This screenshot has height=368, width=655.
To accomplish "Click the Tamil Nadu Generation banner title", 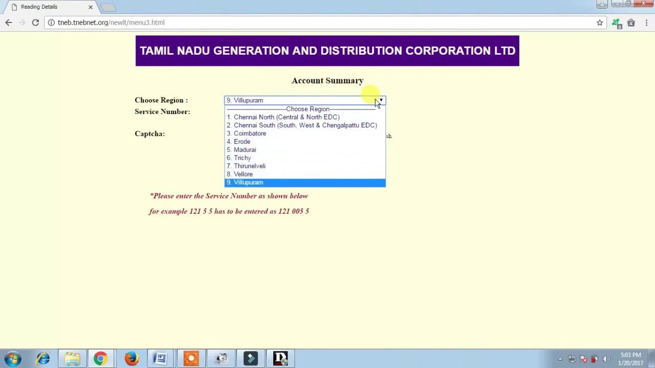I will pos(327,51).
